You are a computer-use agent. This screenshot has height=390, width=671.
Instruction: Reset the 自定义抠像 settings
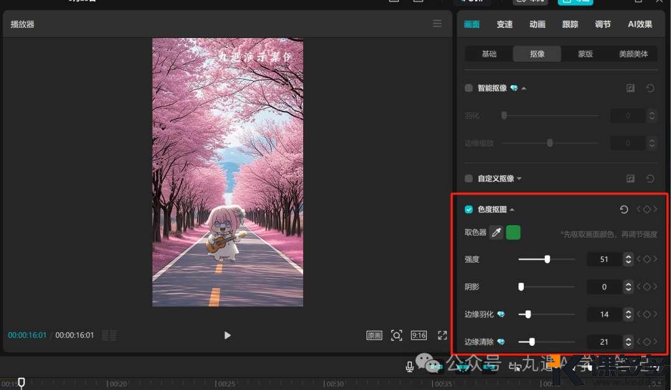click(x=650, y=179)
